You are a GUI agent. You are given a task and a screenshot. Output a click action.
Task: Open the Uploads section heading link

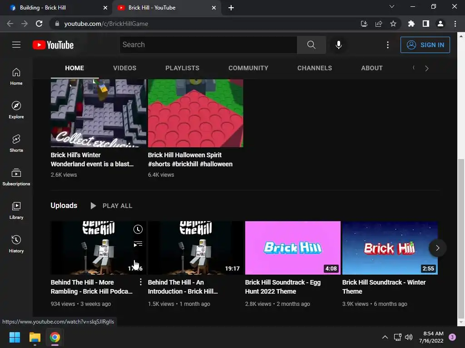tap(64, 205)
